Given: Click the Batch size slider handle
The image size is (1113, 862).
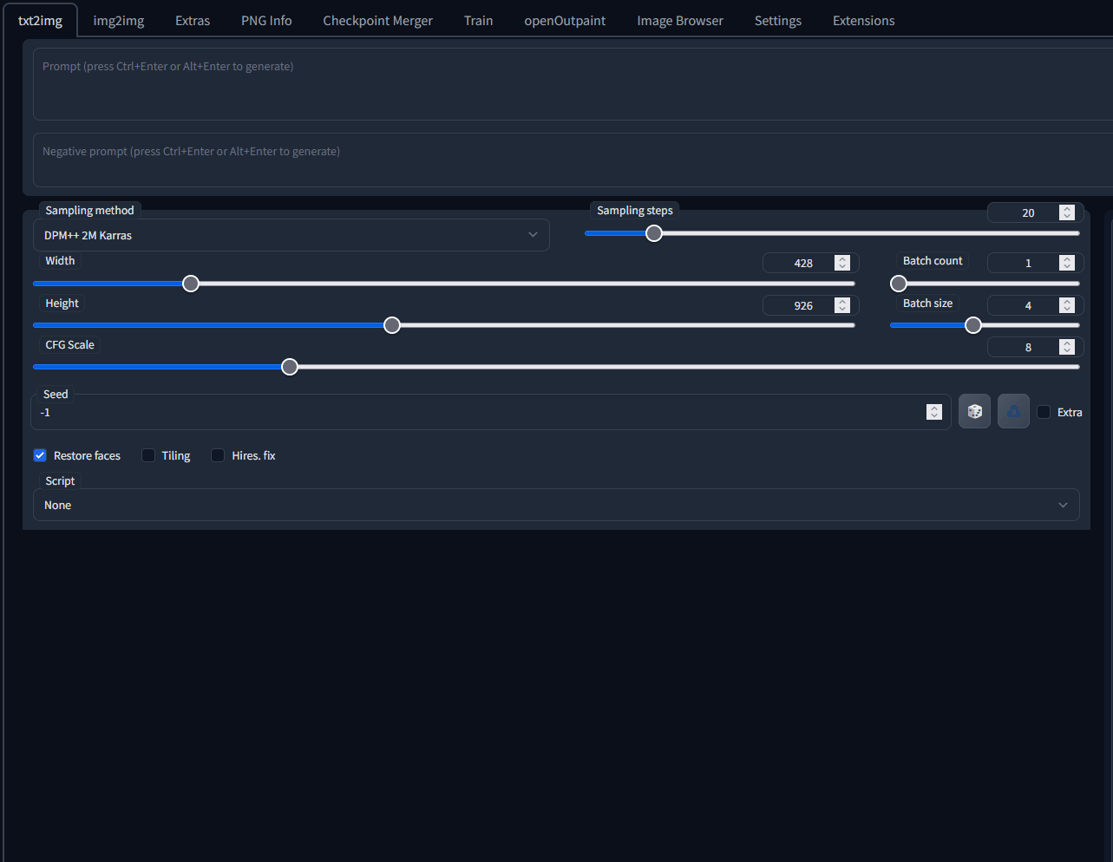Looking at the screenshot, I should point(973,325).
